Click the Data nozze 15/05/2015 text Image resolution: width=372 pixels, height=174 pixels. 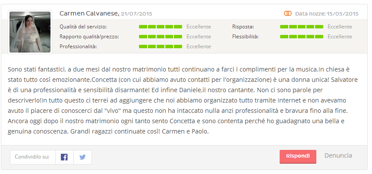tap(327, 14)
